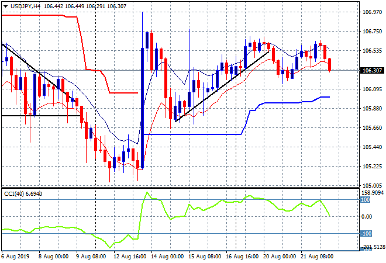Click the CCI -100 level label
The image size is (386, 263).
(366, 233)
